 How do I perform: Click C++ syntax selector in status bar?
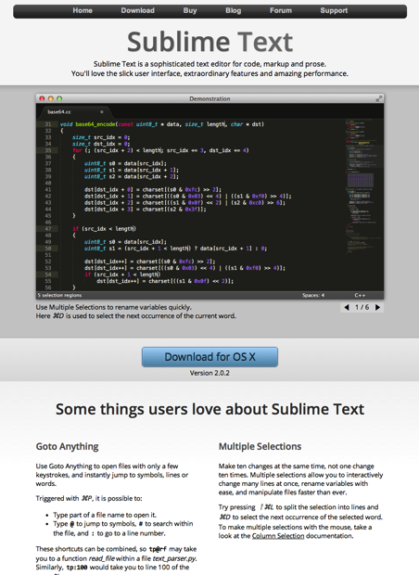(360, 295)
